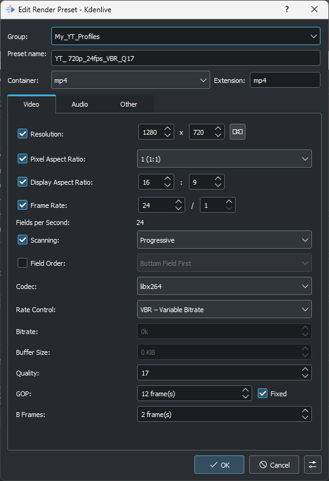This screenshot has width=329, height=481.
Task: Increase the resolution width up arrow
Action: [x=168, y=129]
